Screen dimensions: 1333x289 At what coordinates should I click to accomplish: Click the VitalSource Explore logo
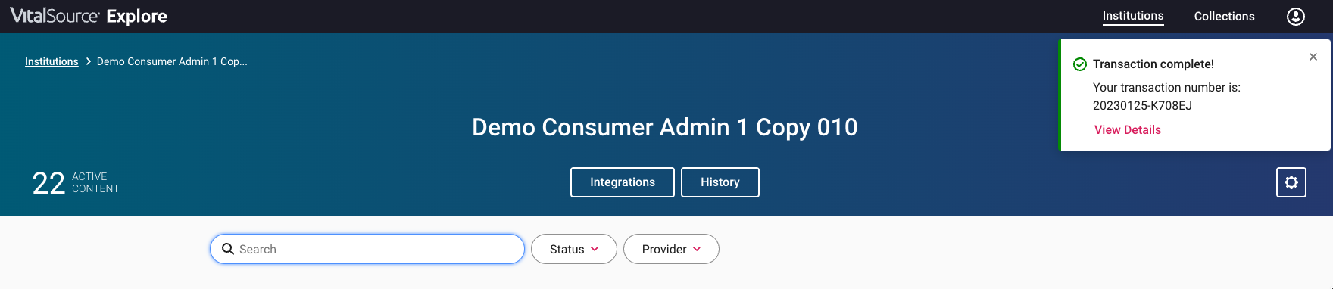pyautogui.click(x=89, y=16)
